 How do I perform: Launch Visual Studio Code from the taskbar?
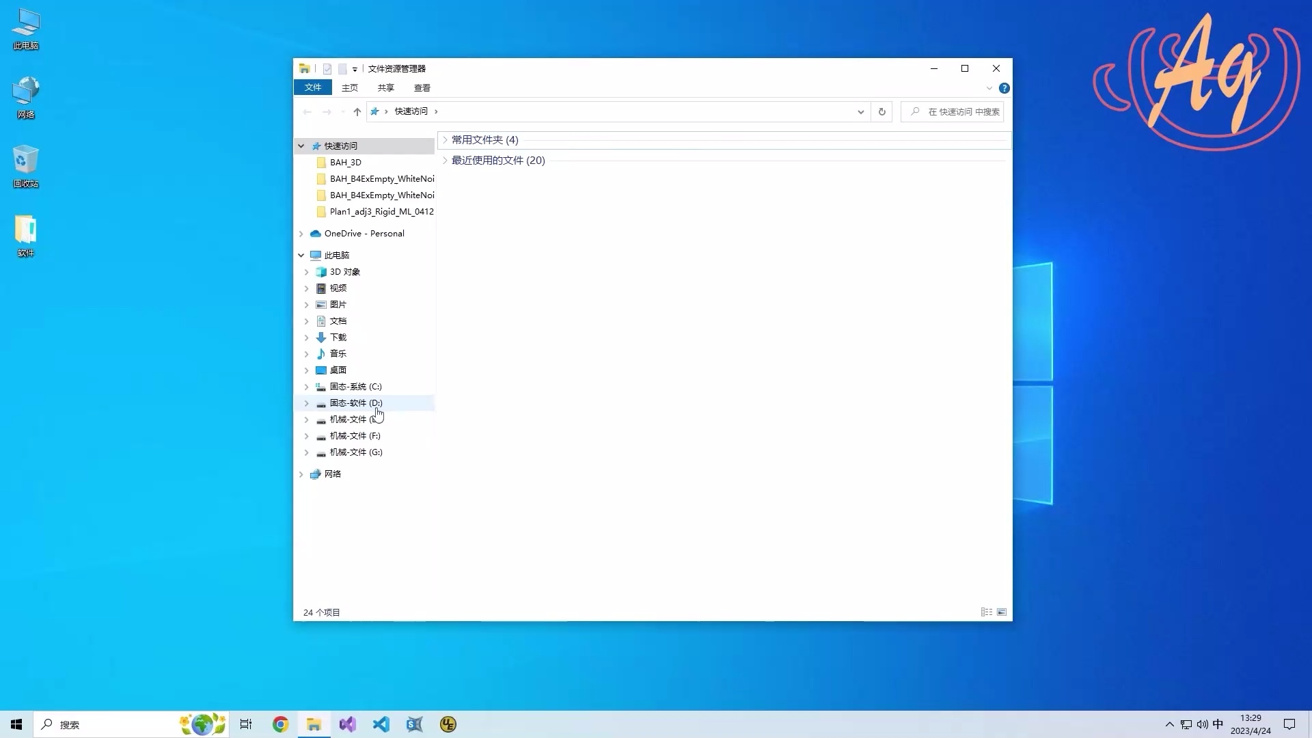(x=381, y=724)
